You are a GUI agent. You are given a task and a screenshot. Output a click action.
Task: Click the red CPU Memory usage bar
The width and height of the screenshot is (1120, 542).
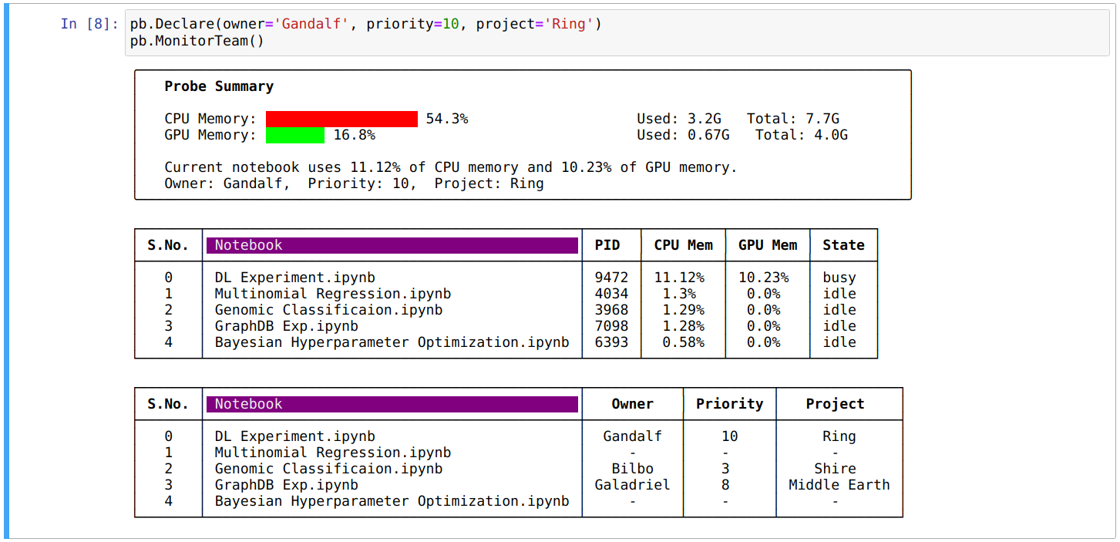[x=339, y=118]
